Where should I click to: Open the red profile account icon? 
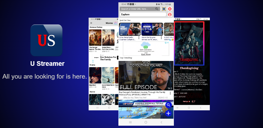point(170,15)
